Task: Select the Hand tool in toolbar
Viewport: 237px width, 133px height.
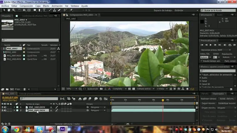Action: (x=9, y=10)
